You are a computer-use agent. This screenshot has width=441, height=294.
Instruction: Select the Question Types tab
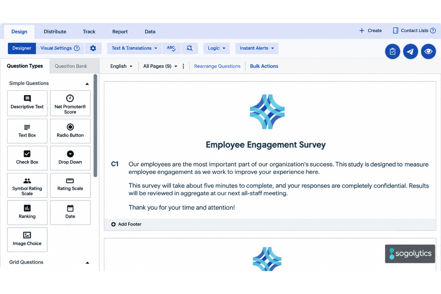tap(25, 66)
